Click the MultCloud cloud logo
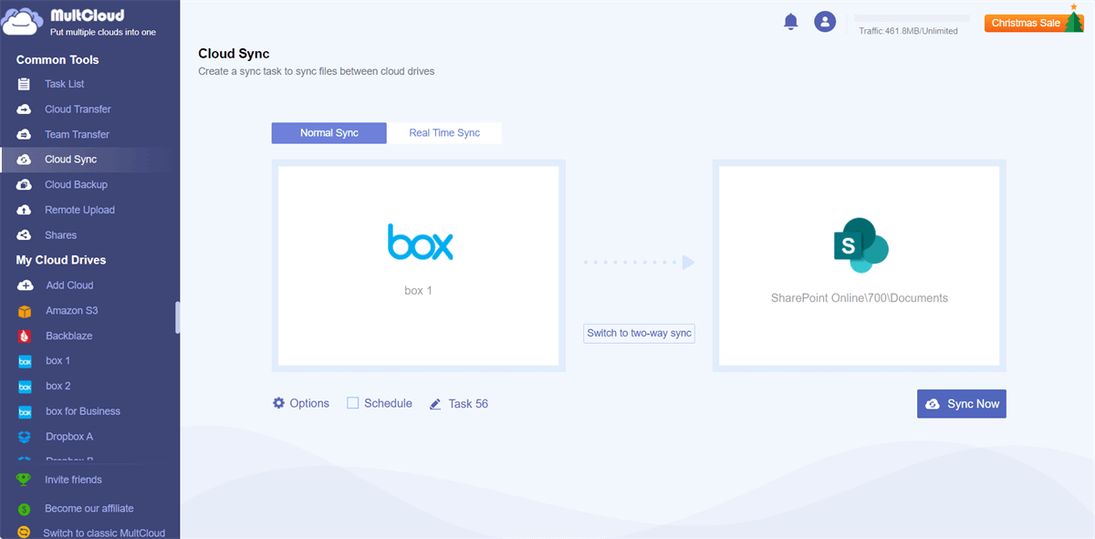 pos(22,20)
